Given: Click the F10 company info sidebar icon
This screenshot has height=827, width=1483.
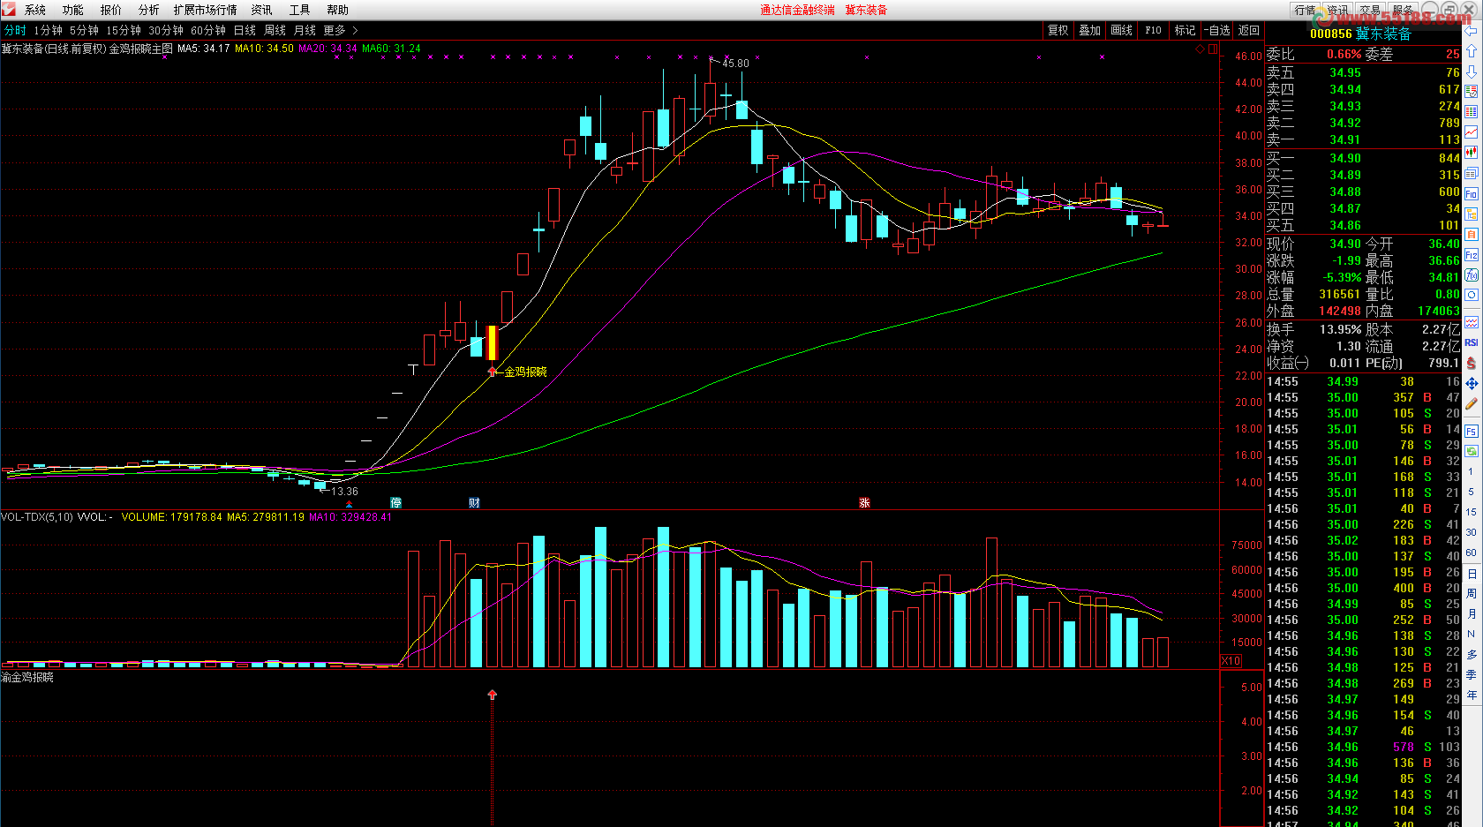Looking at the screenshot, I should (1472, 194).
